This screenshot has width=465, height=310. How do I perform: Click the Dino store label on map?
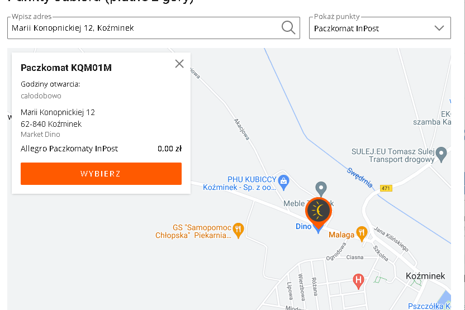(303, 226)
